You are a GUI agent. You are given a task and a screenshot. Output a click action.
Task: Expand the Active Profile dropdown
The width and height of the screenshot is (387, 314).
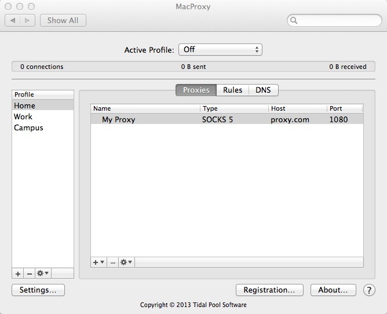tap(220, 50)
